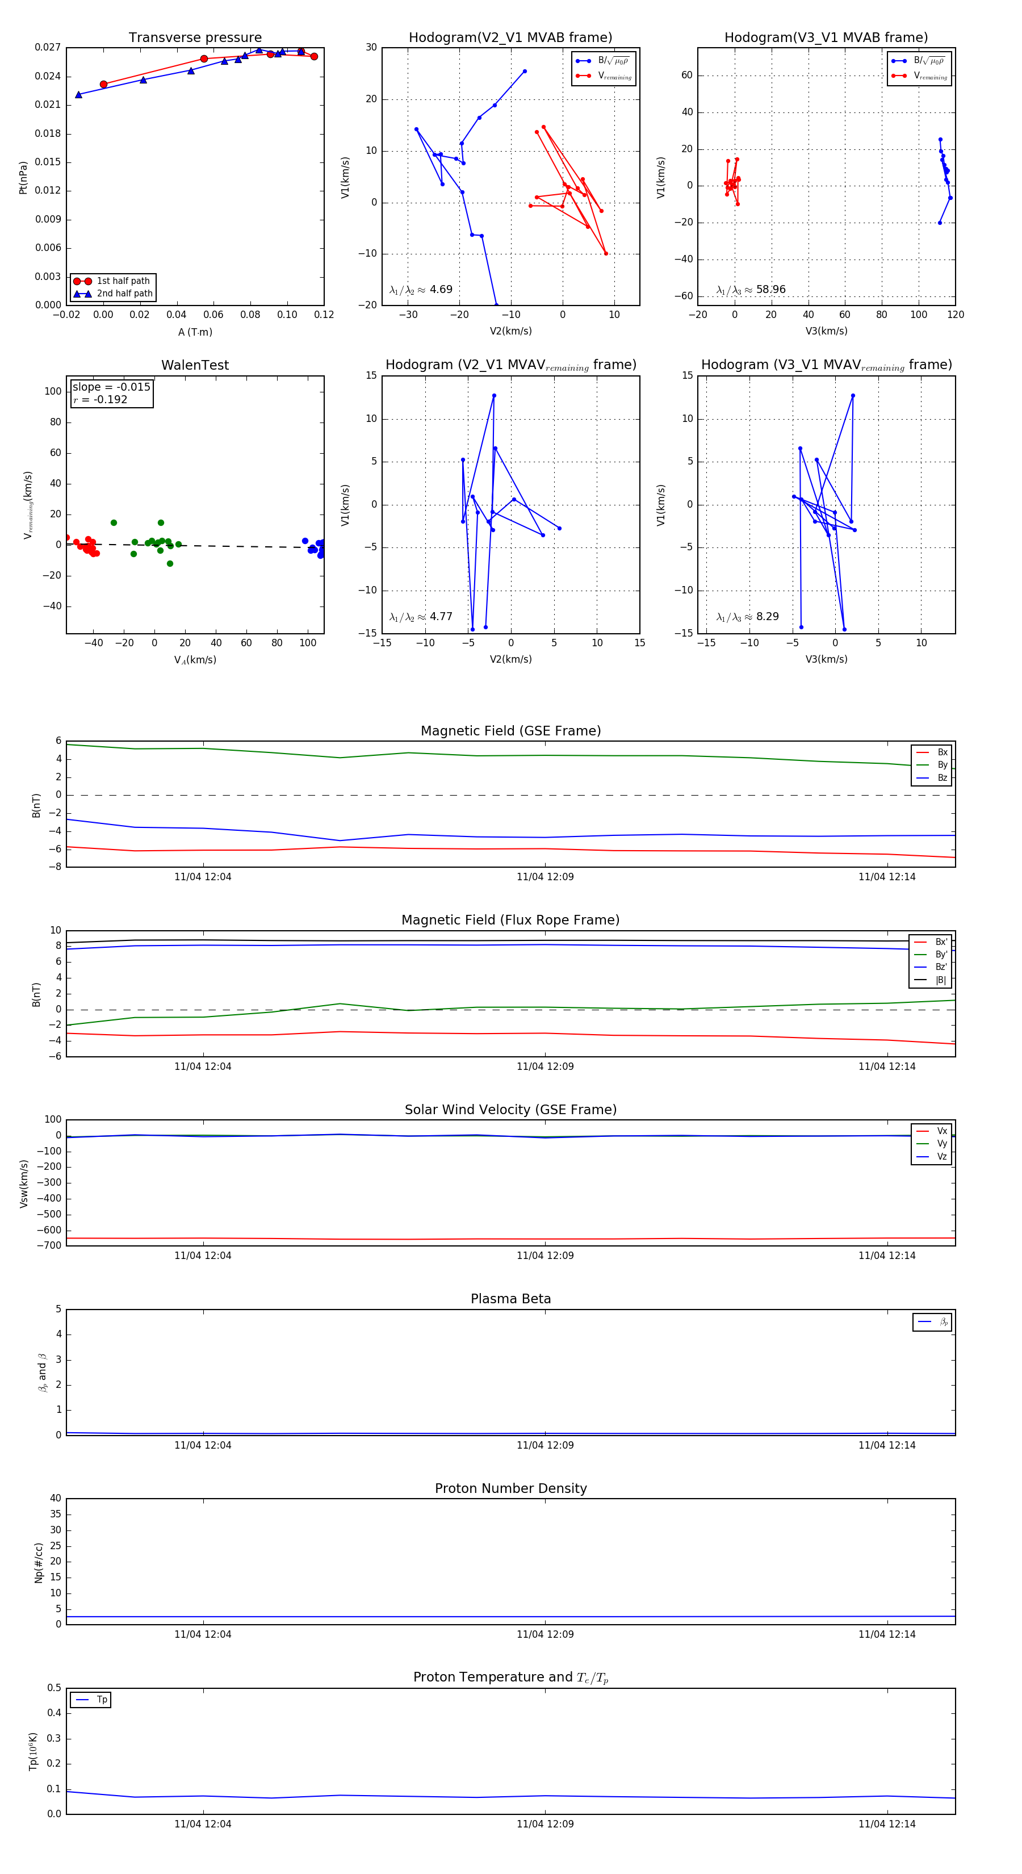Select the By' entry in the flux rope legend
1022x1874 pixels.
(x=931, y=955)
